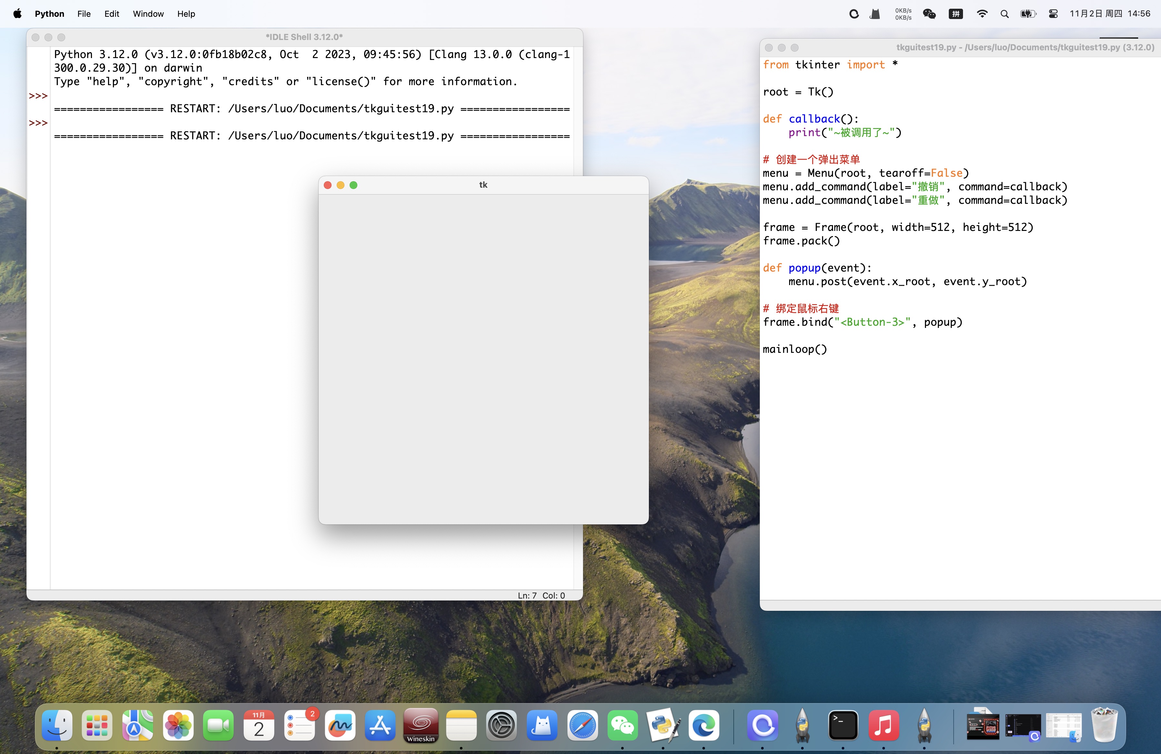Click the IDLE Shell title bar
1161x754 pixels.
[304, 37]
